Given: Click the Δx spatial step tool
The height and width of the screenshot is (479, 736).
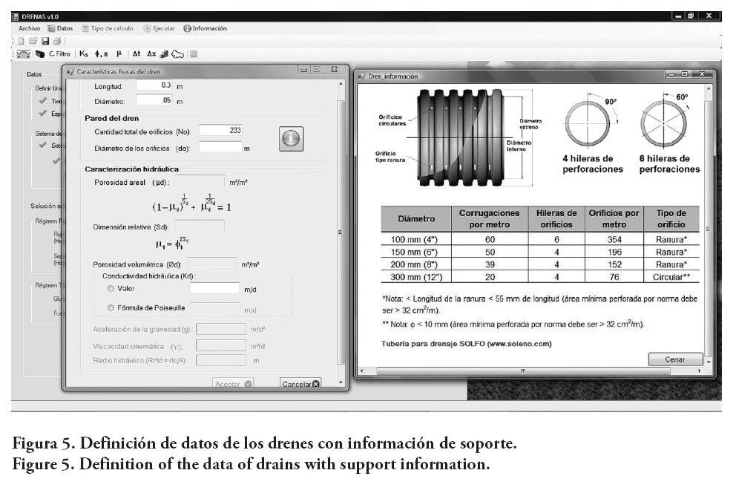Looking at the screenshot, I should pyautogui.click(x=151, y=54).
